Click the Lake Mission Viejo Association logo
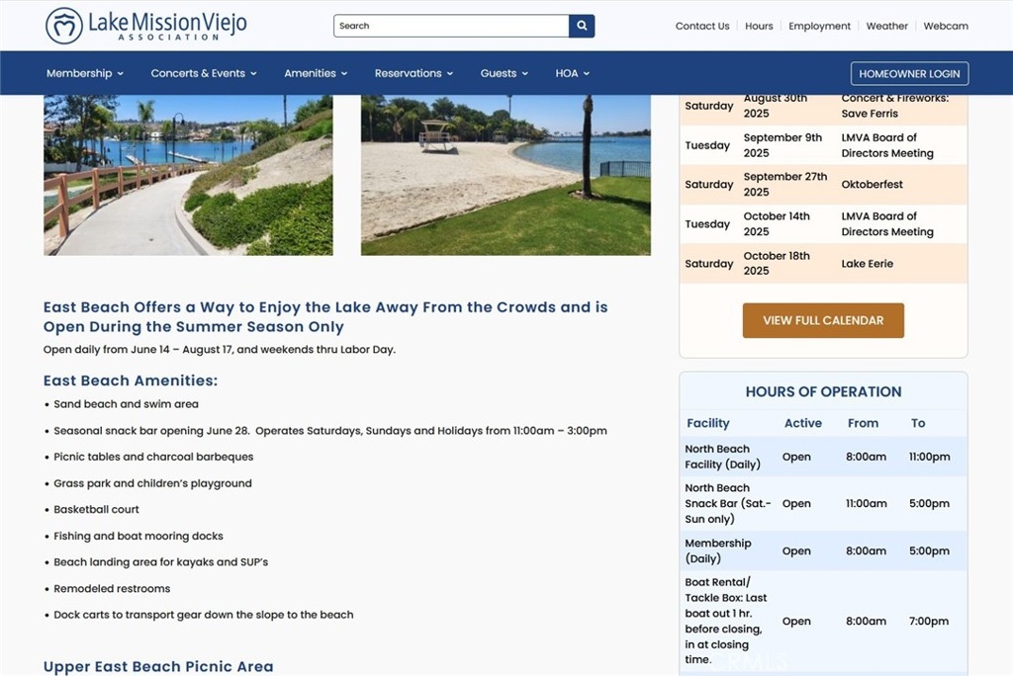Viewport: 1013px width, 676px height. click(146, 26)
